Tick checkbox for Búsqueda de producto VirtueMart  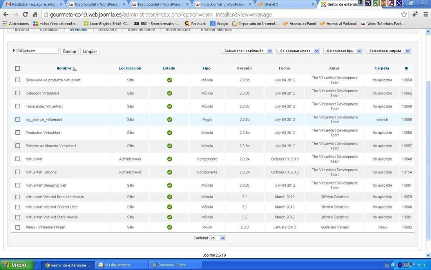18,80
